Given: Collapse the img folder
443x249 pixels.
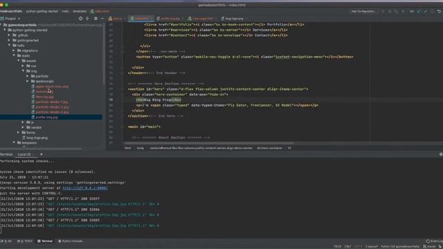Looking at the screenshot, I should [x=23, y=71].
